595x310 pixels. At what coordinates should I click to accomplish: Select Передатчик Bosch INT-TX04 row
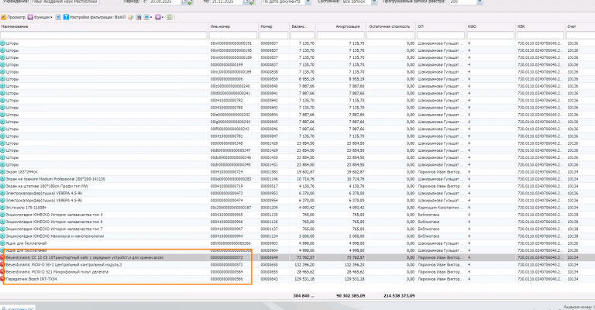pos(297,279)
